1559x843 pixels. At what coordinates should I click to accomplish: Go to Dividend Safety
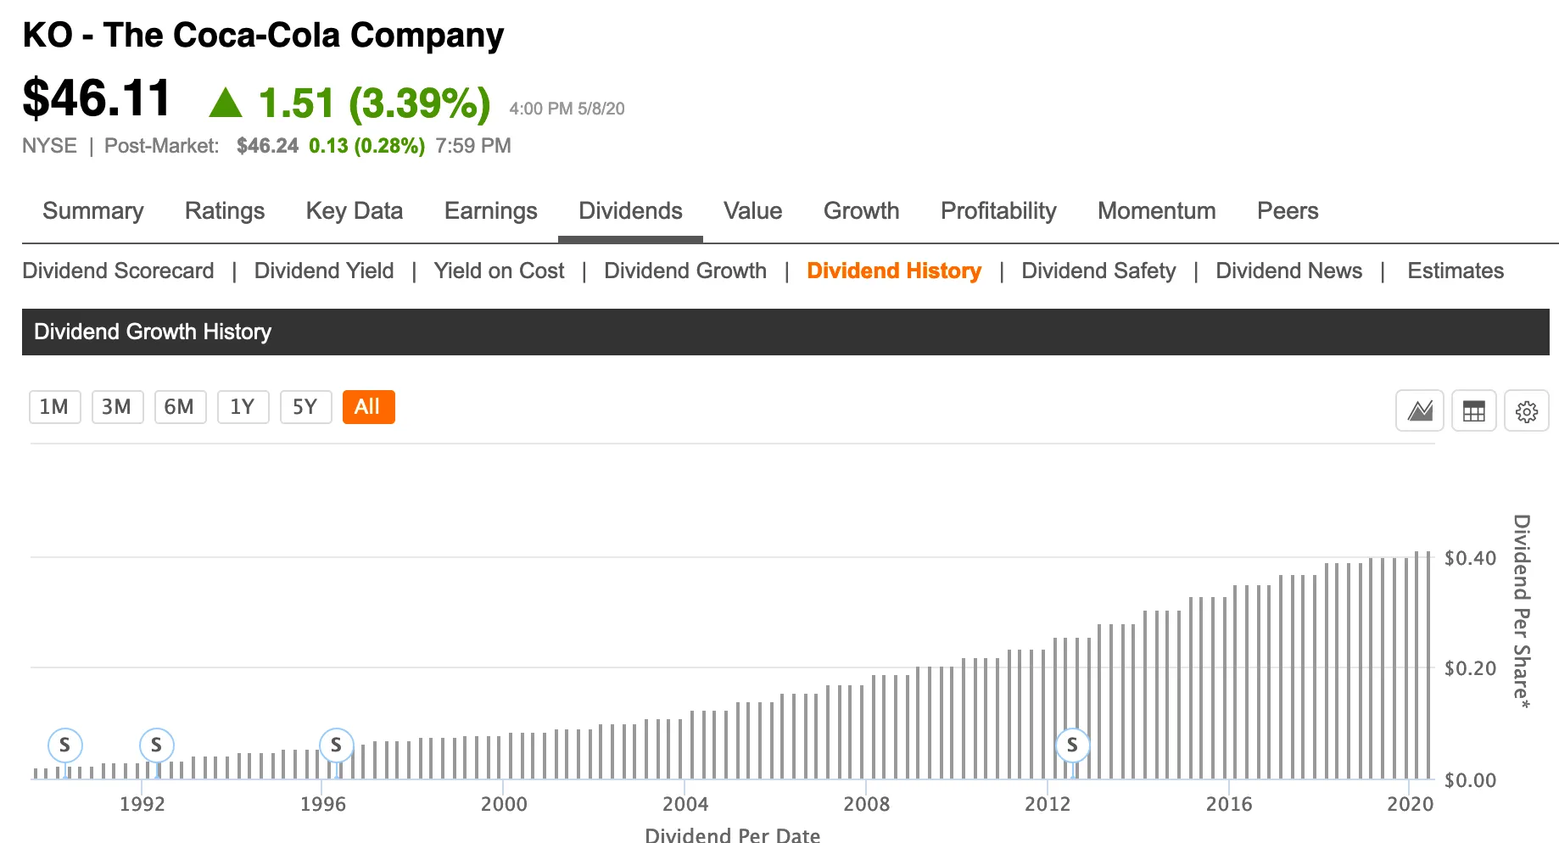click(1098, 271)
